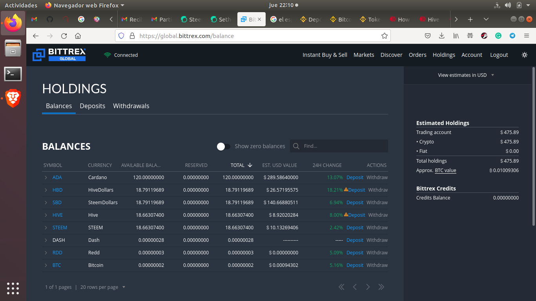Expand the HIVE balance row
The image size is (536, 301).
[46, 215]
